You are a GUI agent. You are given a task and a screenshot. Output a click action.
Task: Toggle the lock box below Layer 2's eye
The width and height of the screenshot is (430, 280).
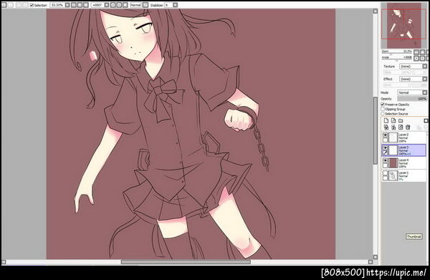385,140
